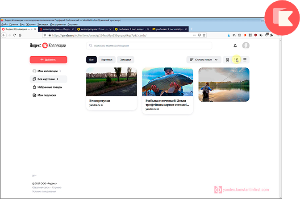The height and width of the screenshot is (199, 300).
Task: Open the man holding carp thumbnail
Action: [x=167, y=82]
